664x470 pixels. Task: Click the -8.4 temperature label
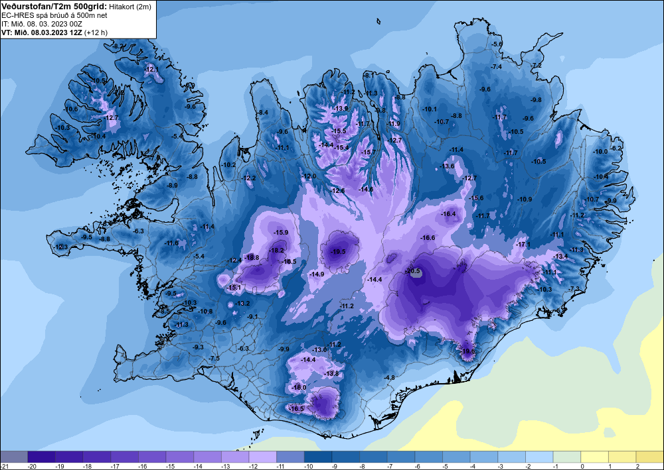263,113
